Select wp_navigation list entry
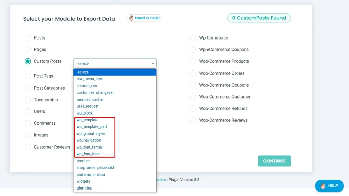The image size is (349, 196). 89,140
